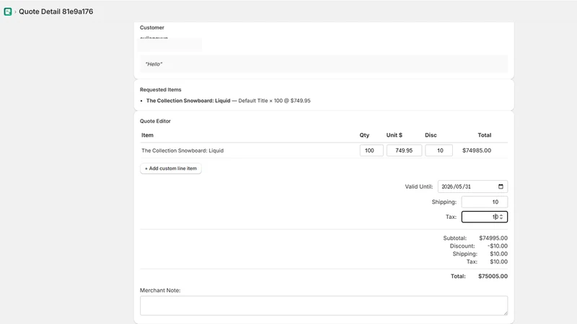The height and width of the screenshot is (324, 577).
Task: Open the calendar picker in Valid Until field
Action: [501, 186]
